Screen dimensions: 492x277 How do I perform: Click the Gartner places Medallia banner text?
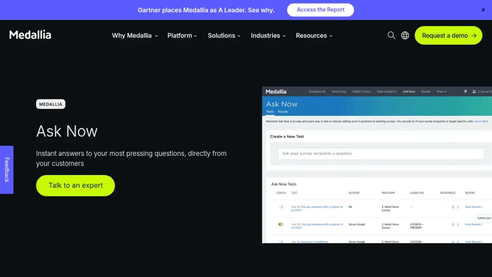pos(206,10)
